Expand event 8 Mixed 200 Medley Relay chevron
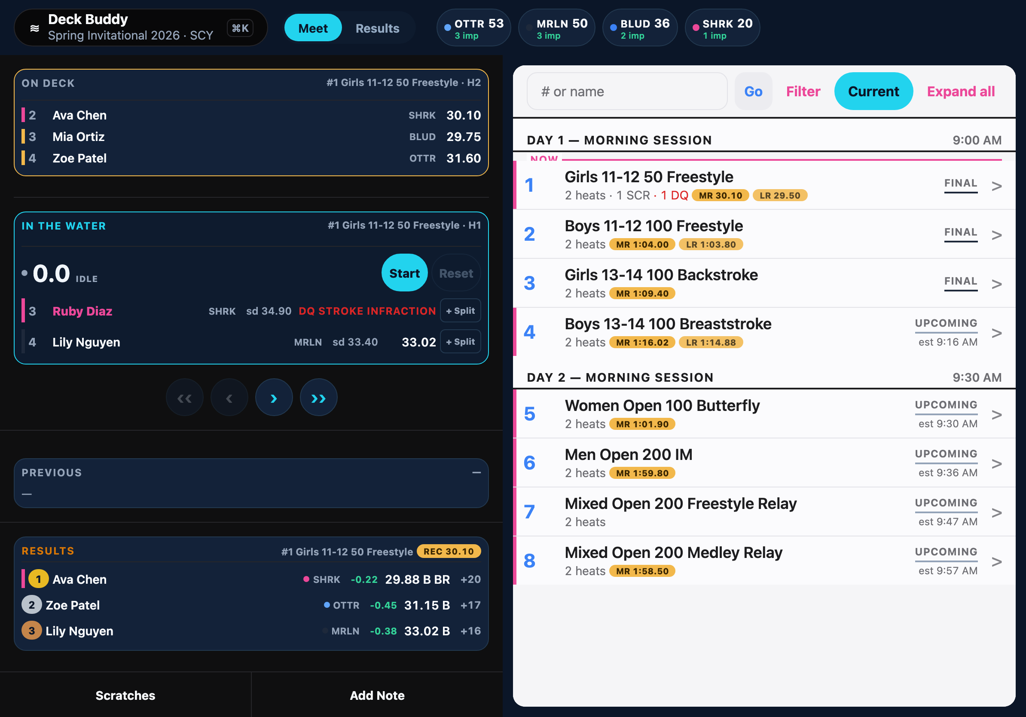This screenshot has height=717, width=1026. tap(996, 561)
